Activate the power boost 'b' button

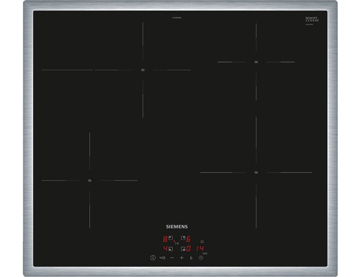tap(191, 258)
